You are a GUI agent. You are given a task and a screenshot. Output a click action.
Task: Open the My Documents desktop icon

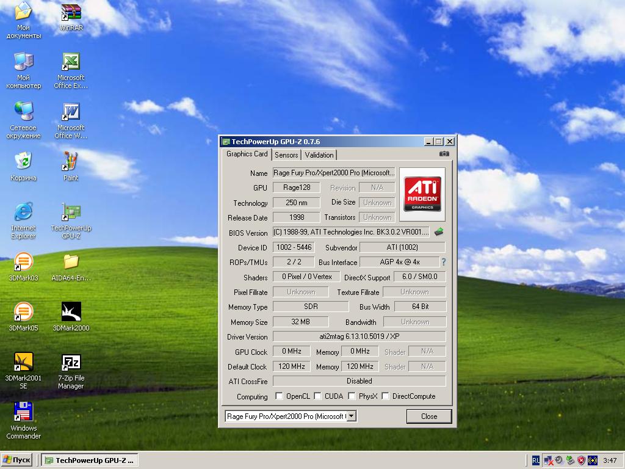tap(23, 20)
